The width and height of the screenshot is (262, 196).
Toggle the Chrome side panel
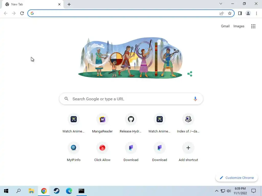click(240, 13)
